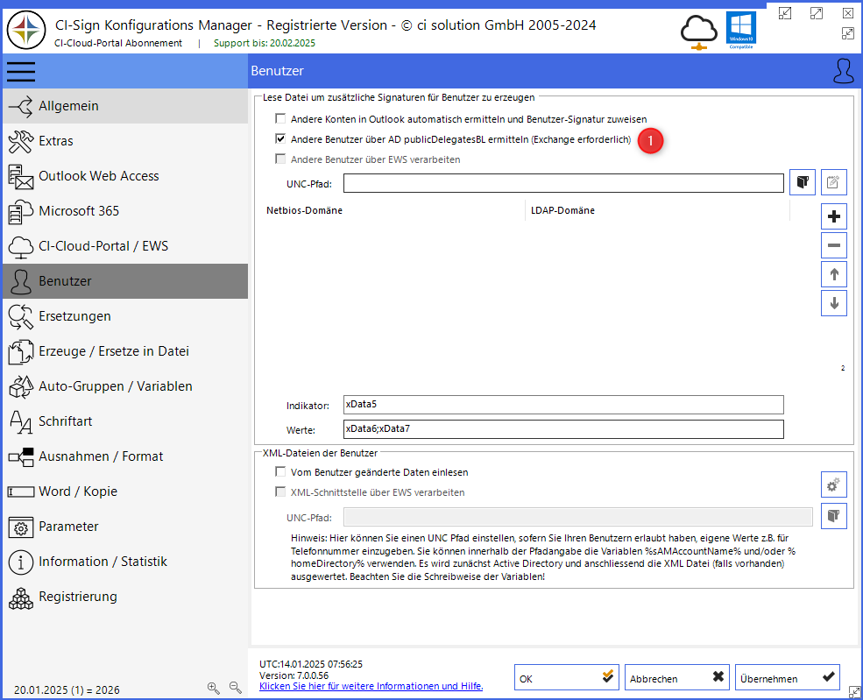Confirm settings with the OK button
This screenshot has width=863, height=700.
[x=566, y=676]
